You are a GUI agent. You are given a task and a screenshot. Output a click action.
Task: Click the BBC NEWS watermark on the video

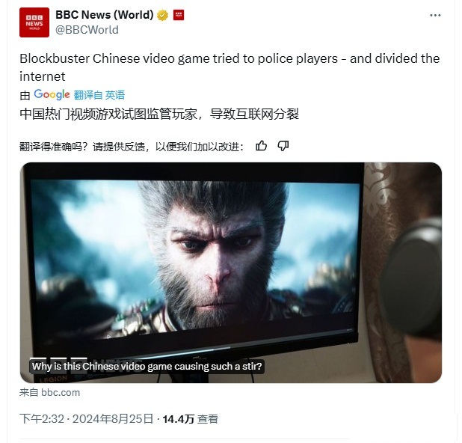click(85, 366)
